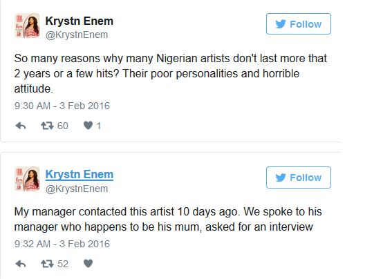Viewport: 365px width, 279px height.
Task: Retweet the Nigerian artists tweet
Action: [x=47, y=126]
